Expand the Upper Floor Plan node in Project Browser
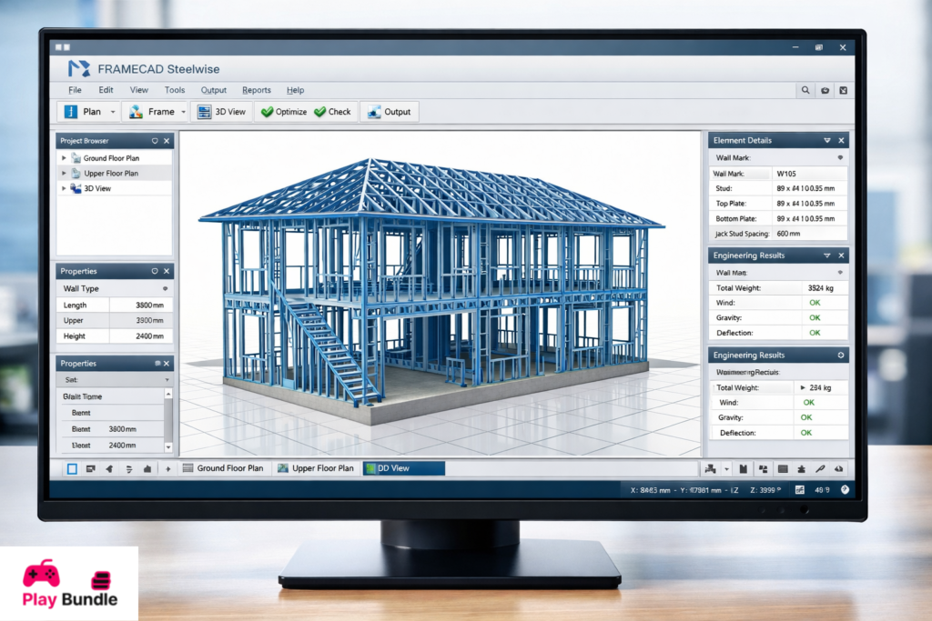Image resolution: width=932 pixels, height=621 pixels. pyautogui.click(x=63, y=173)
